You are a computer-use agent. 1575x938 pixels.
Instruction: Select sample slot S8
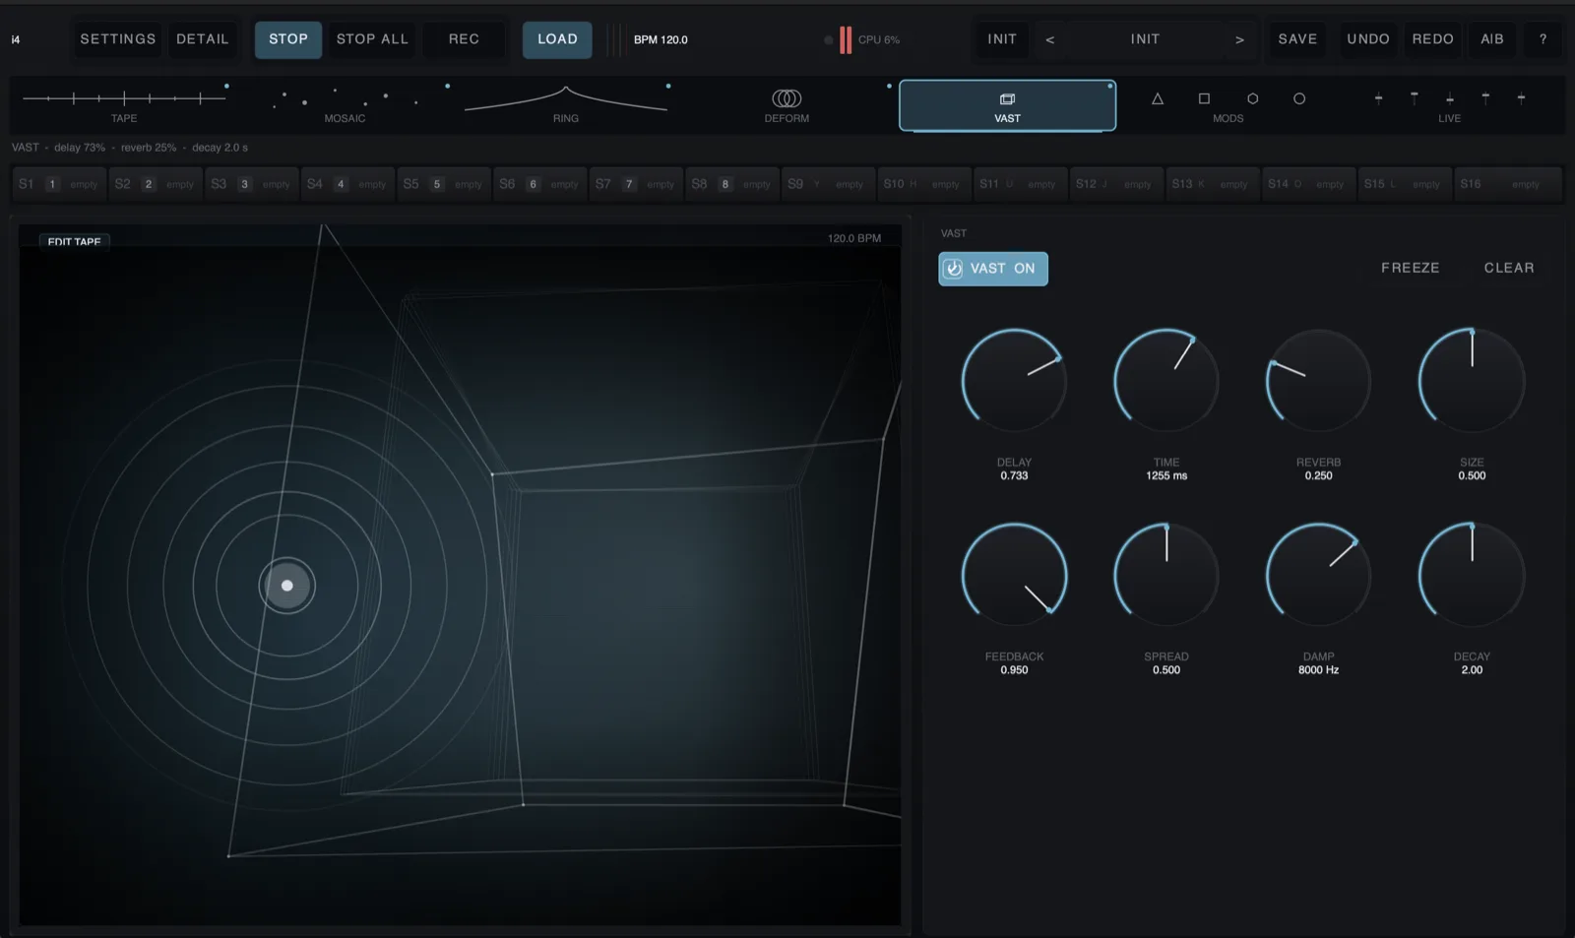[731, 184]
